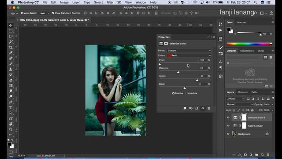282x159 pixels.
Task: Expand the Opacity value dropdown
Action: [272, 104]
